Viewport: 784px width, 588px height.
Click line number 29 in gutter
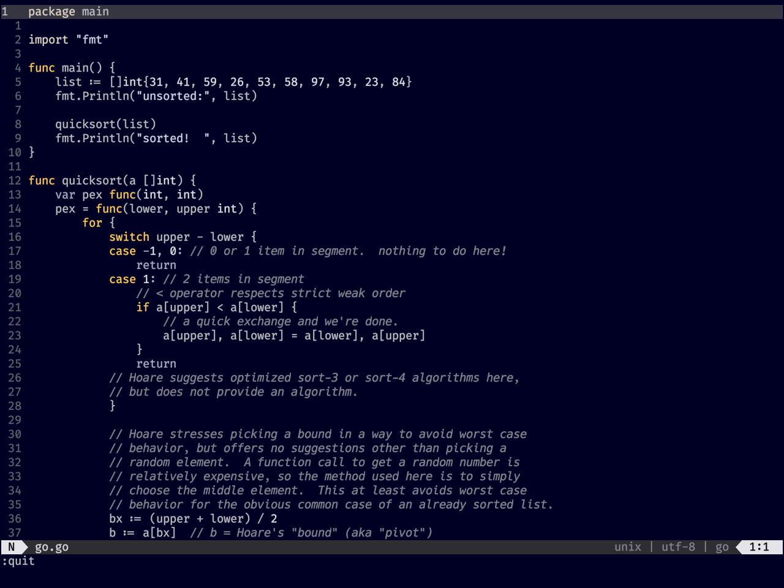[15, 420]
